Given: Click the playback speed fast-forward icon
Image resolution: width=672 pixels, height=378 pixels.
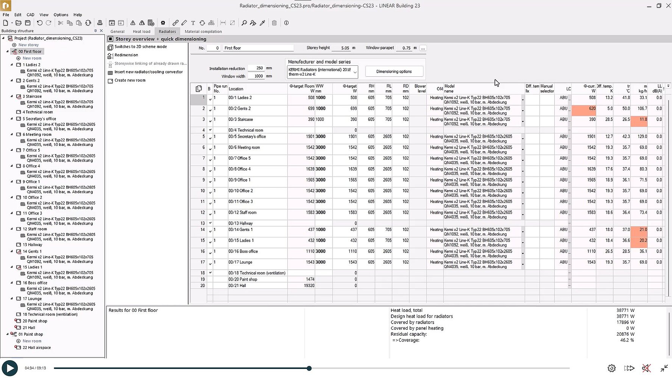Looking at the screenshot, I should point(629,368).
